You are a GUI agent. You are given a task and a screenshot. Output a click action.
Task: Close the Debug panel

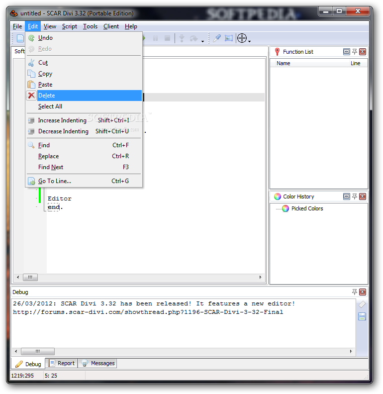(x=363, y=292)
